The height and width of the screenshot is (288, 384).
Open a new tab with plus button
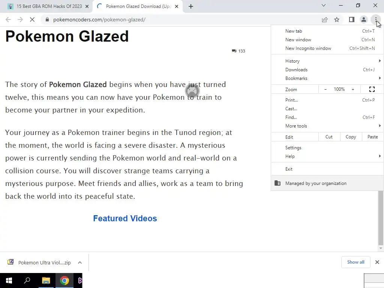point(191,6)
